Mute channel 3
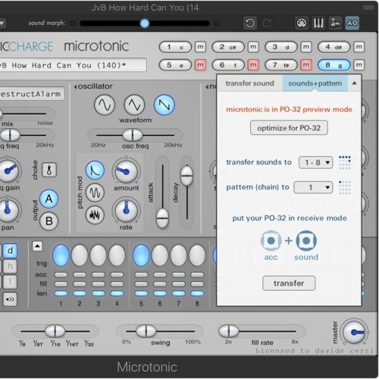 tap(306, 47)
